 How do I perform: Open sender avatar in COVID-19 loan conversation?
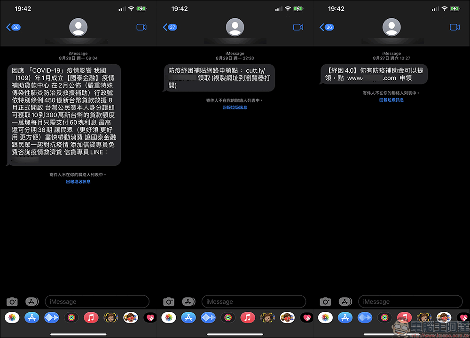[x=78, y=27]
